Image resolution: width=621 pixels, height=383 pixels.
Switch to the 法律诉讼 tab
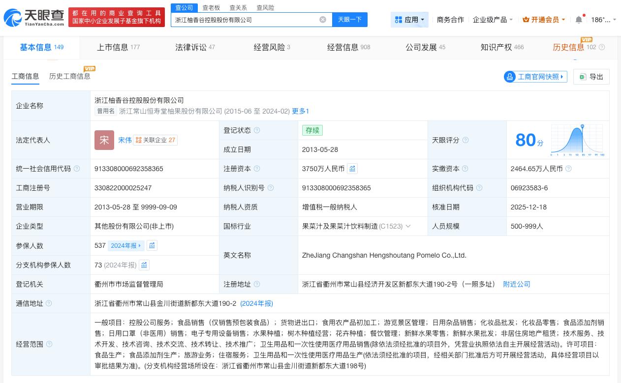pos(191,47)
